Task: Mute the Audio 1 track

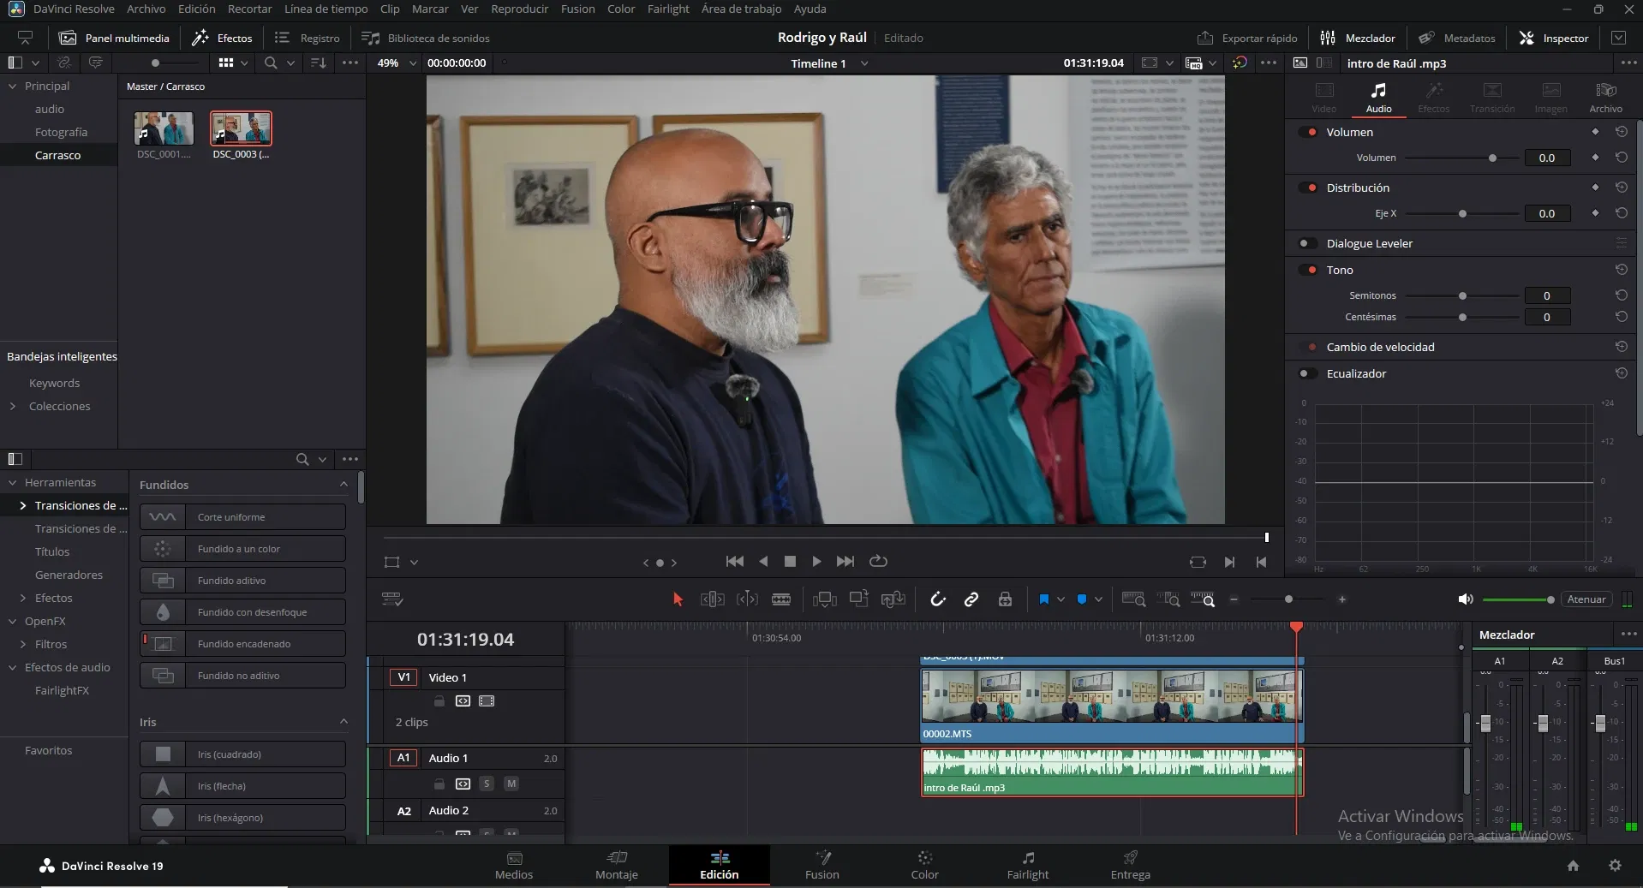Action: click(x=511, y=784)
